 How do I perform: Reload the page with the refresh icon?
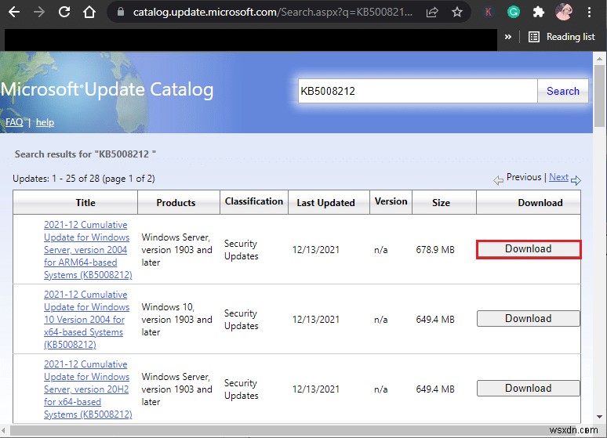coord(64,13)
